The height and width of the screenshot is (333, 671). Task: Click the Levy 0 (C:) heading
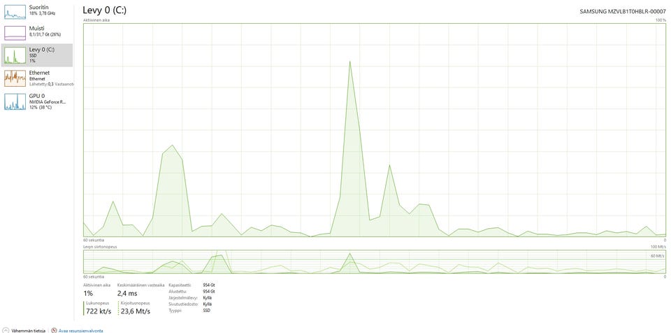[104, 10]
